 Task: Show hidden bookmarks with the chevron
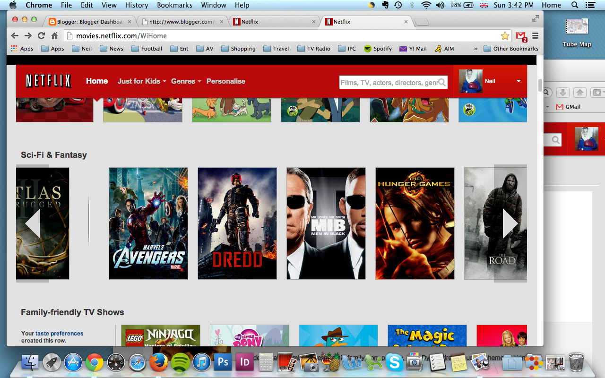click(x=475, y=49)
